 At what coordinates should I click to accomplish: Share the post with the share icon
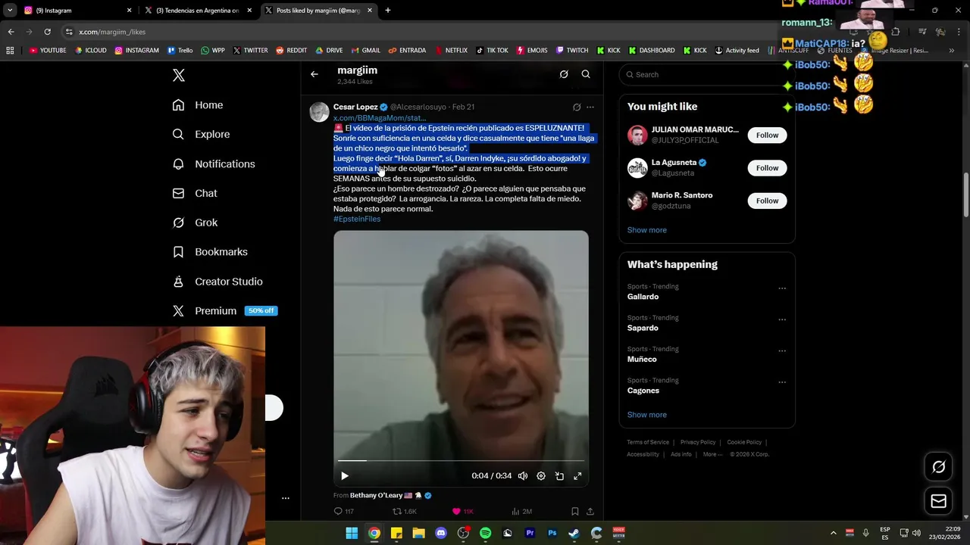[x=590, y=512]
